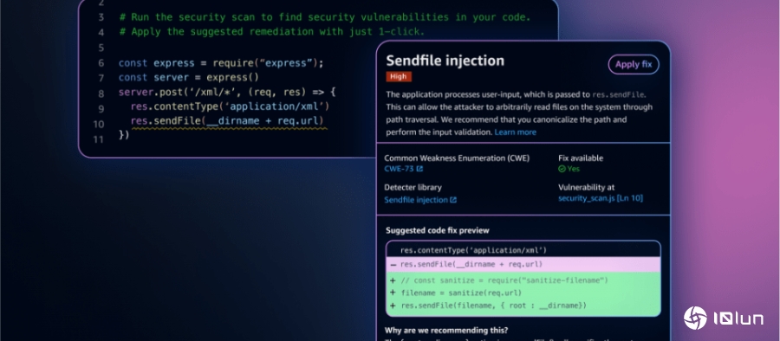Select the removed res.sendFile diff line

click(x=523, y=265)
